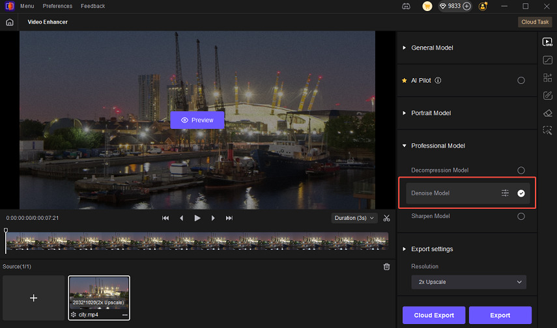Jump to the start of the video
Screen dimensions: 557x328
[x=165, y=218]
